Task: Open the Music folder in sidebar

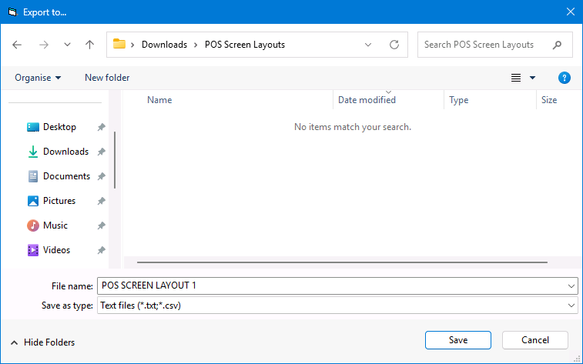Action: click(x=55, y=225)
